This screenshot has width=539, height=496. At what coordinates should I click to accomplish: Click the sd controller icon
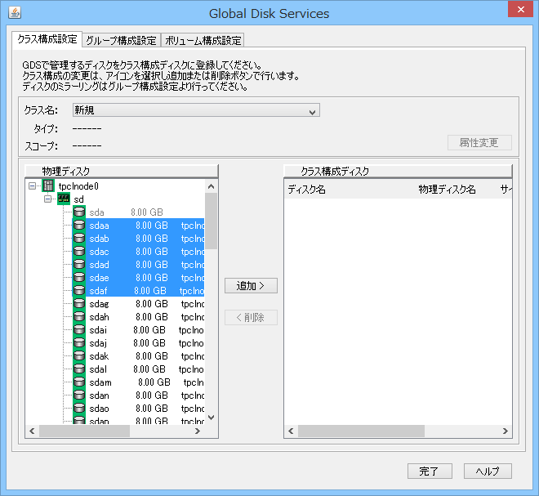pos(64,199)
